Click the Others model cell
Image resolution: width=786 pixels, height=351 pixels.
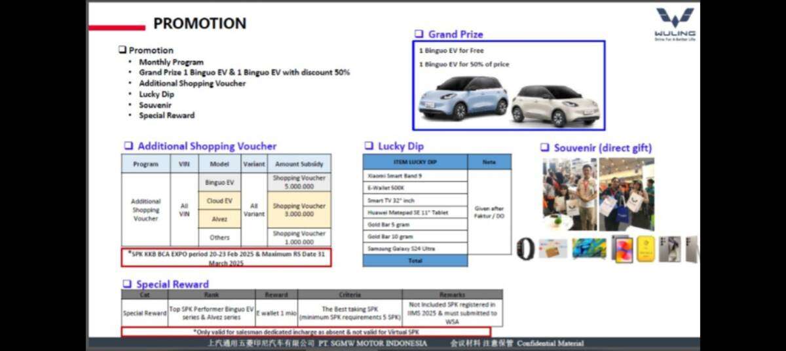tap(219, 237)
